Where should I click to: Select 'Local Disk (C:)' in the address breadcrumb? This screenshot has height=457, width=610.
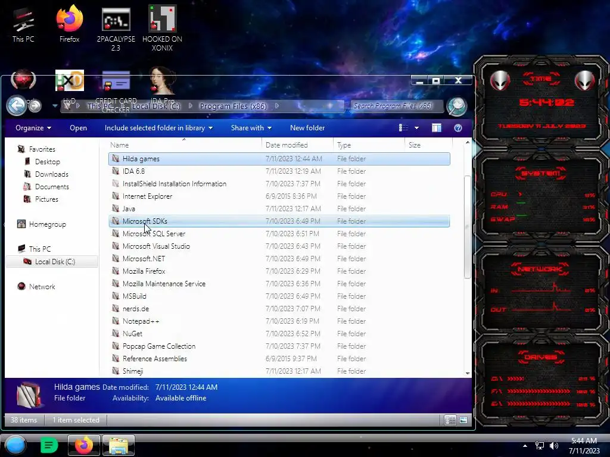coord(155,106)
